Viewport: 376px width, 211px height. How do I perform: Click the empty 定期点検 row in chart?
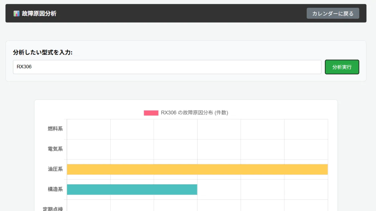point(197,207)
